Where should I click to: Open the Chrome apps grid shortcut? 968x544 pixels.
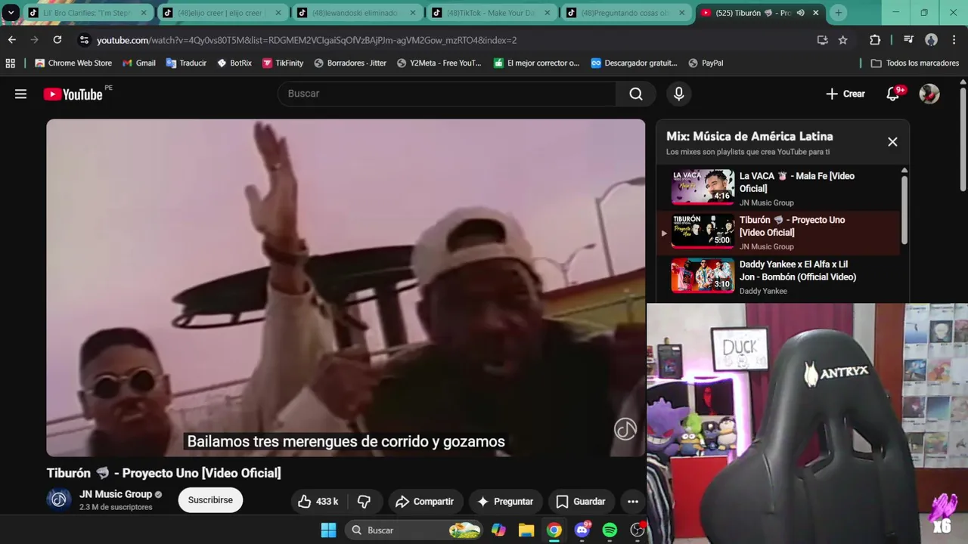pos(11,63)
